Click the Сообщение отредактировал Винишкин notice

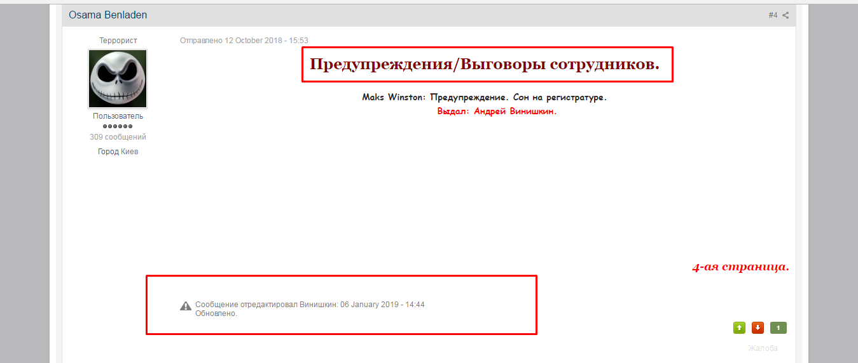(x=310, y=305)
